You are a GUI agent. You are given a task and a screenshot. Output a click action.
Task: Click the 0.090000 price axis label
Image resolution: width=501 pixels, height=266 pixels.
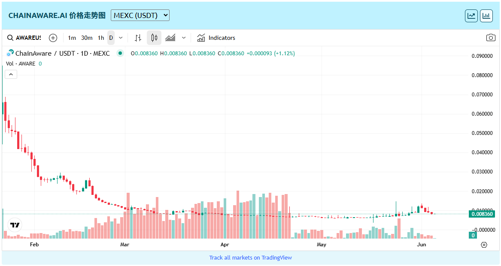(x=482, y=56)
